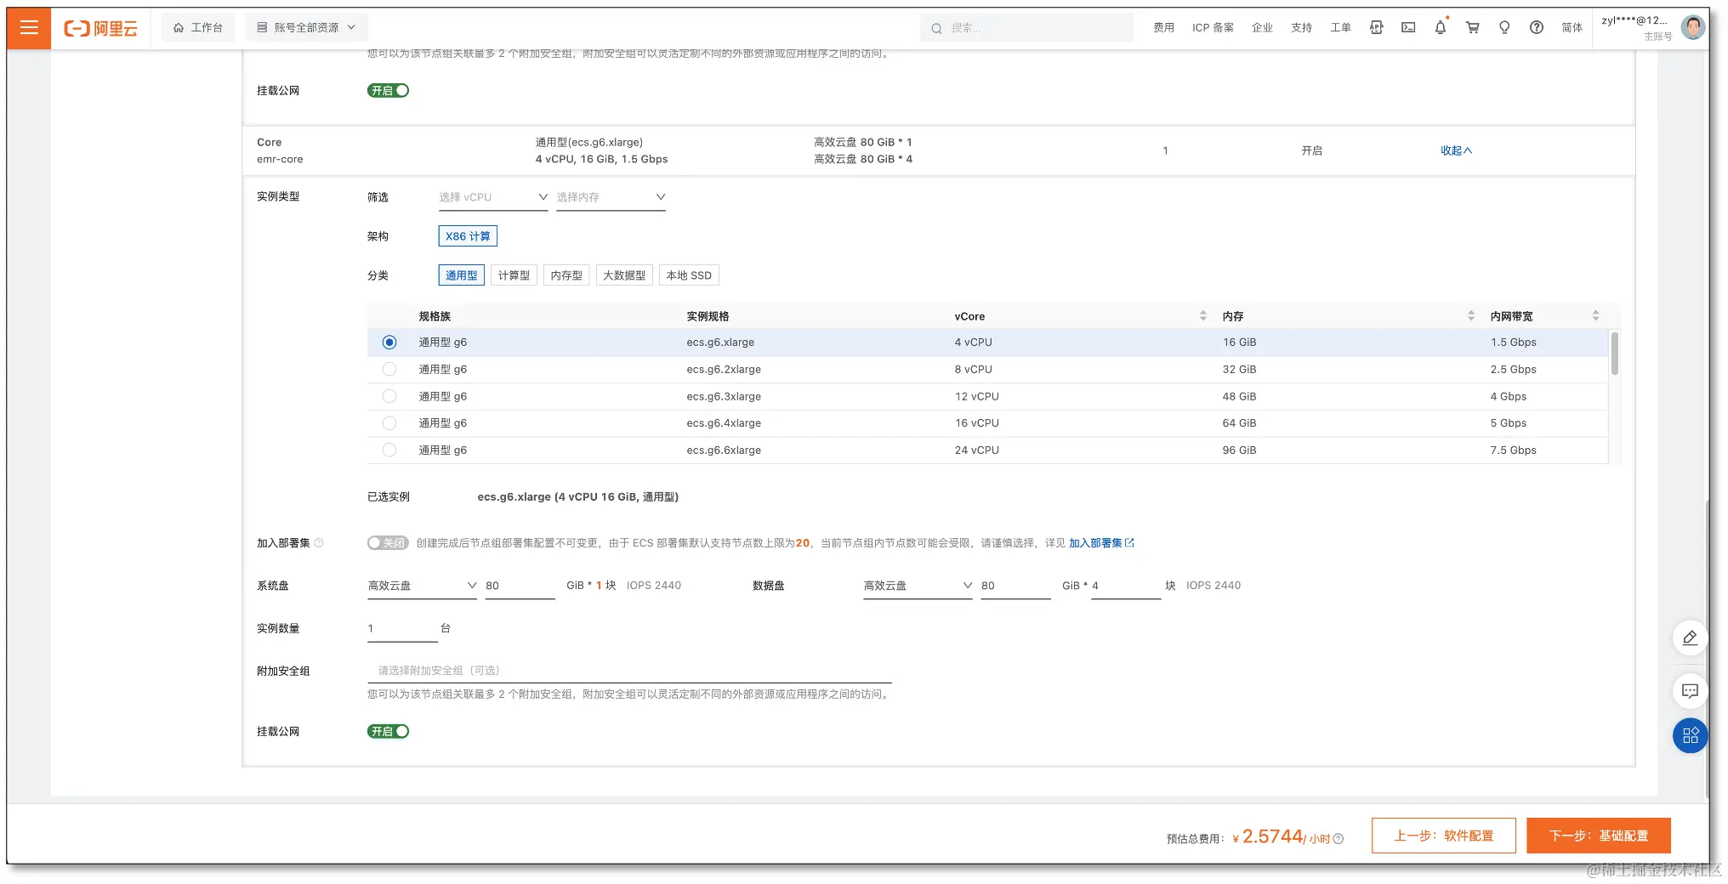
Task: Collapse the Core group with 收起
Action: click(1456, 150)
